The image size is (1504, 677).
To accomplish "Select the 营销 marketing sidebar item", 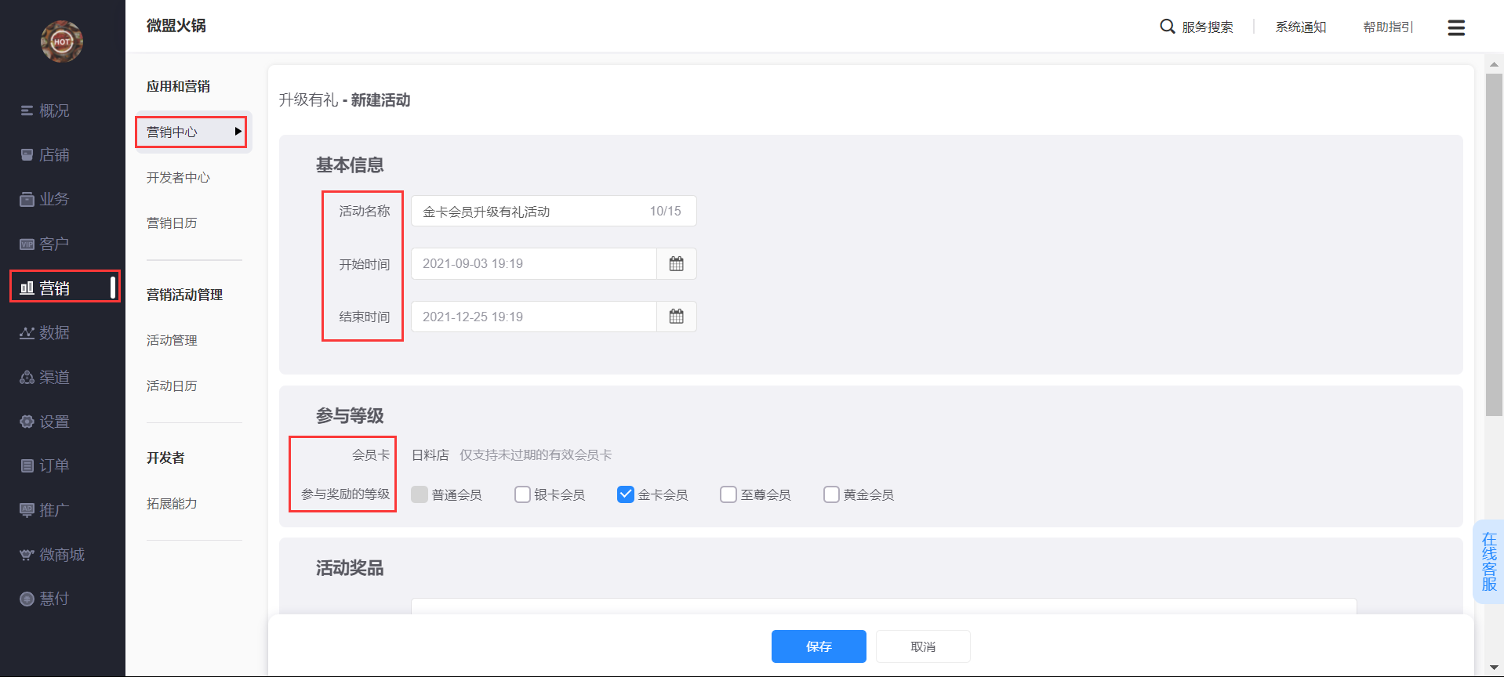I will [x=45, y=288].
